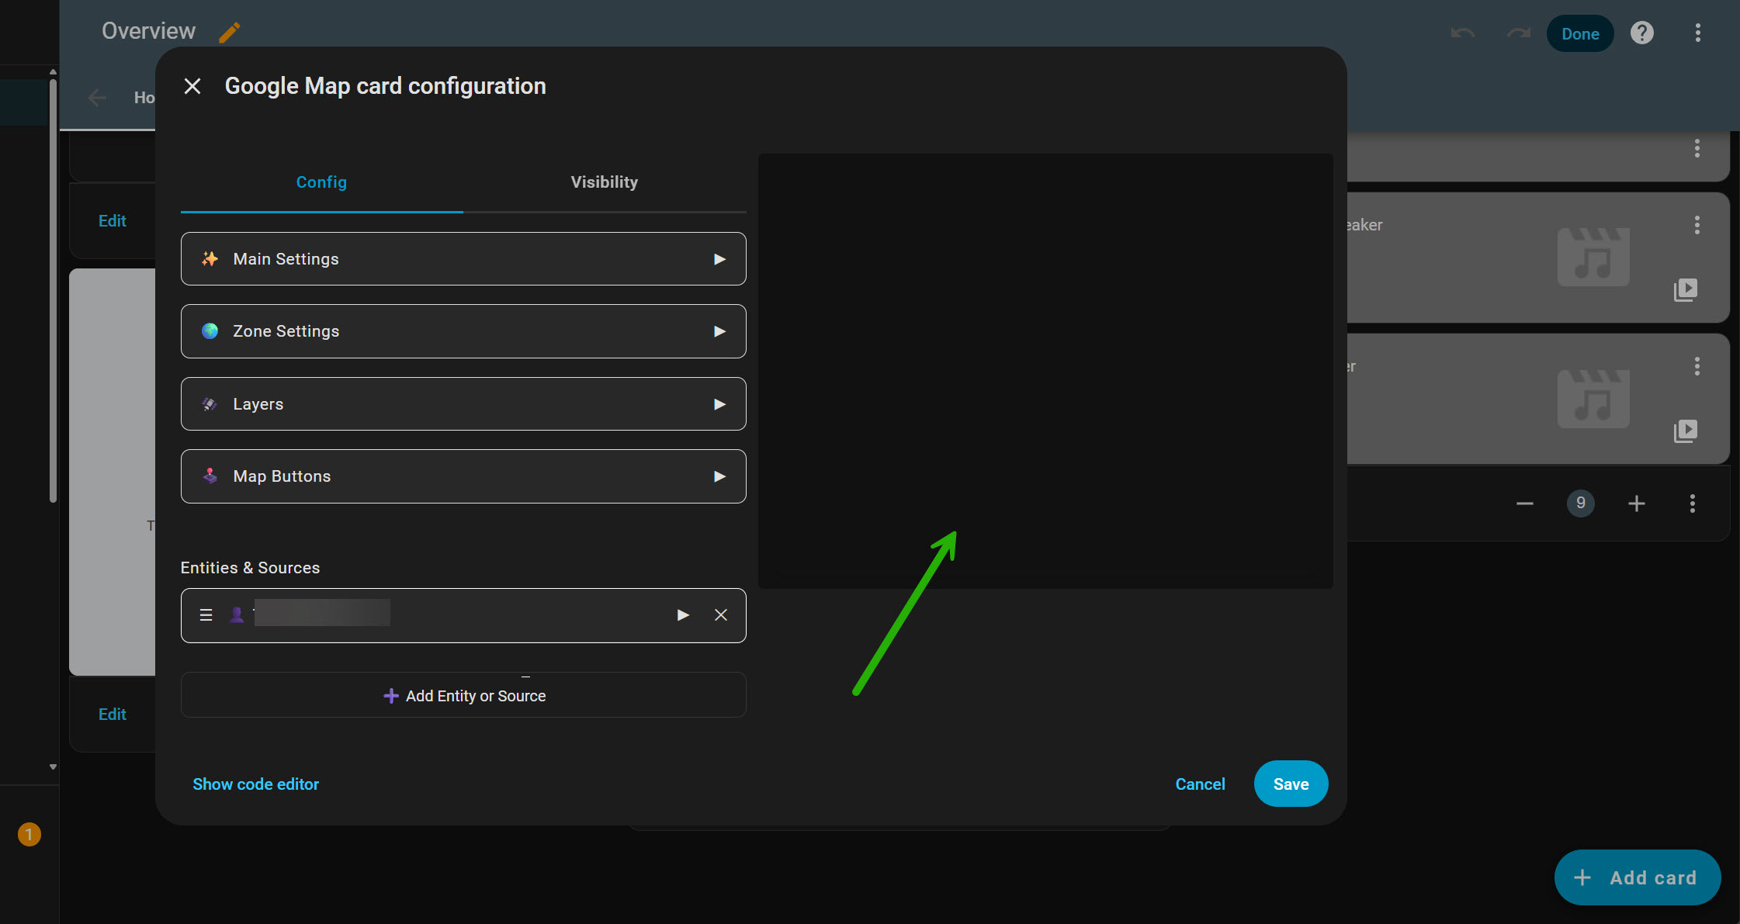The width and height of the screenshot is (1740, 924).
Task: Switch to the Visibility tab
Action: coord(604,182)
